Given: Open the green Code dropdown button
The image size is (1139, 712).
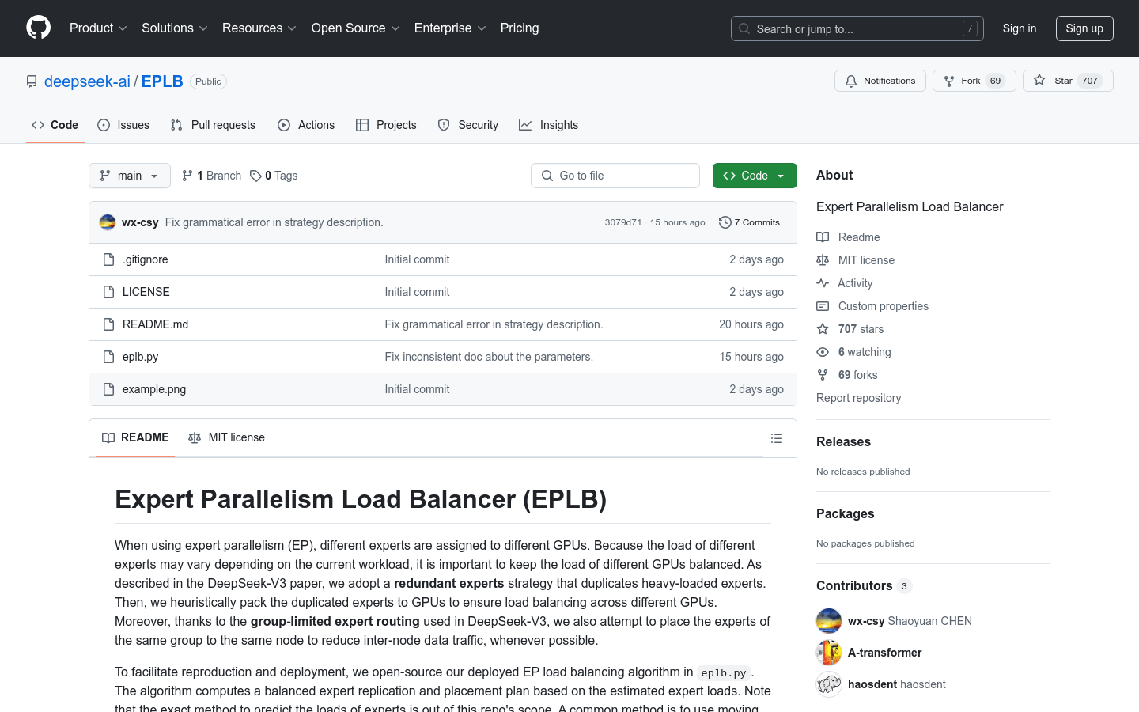Looking at the screenshot, I should (755, 176).
